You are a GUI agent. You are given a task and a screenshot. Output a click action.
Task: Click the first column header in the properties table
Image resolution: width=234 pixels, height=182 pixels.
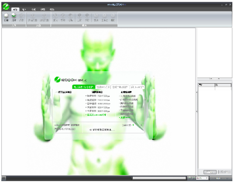206,85
